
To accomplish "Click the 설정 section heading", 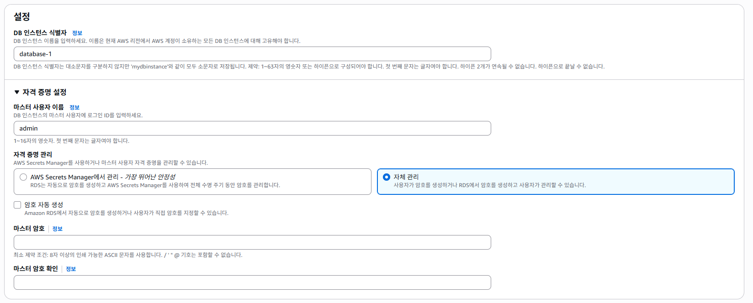I will [22, 16].
